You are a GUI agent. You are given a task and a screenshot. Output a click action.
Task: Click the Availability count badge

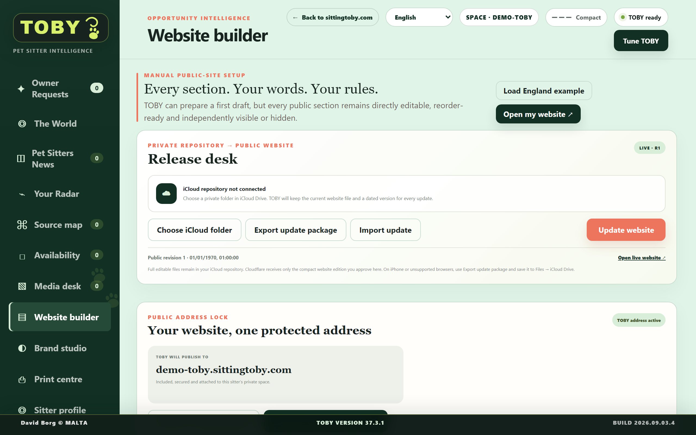[97, 255]
